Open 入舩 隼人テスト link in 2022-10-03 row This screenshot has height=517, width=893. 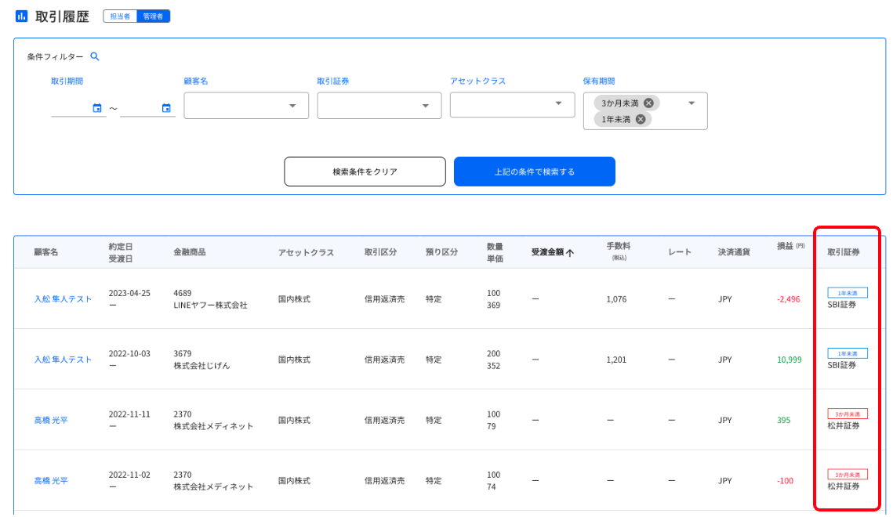point(63,360)
